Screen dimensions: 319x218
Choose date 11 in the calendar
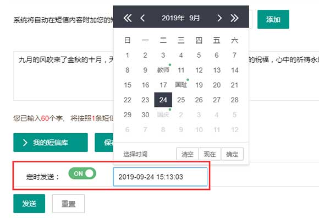coord(181,70)
